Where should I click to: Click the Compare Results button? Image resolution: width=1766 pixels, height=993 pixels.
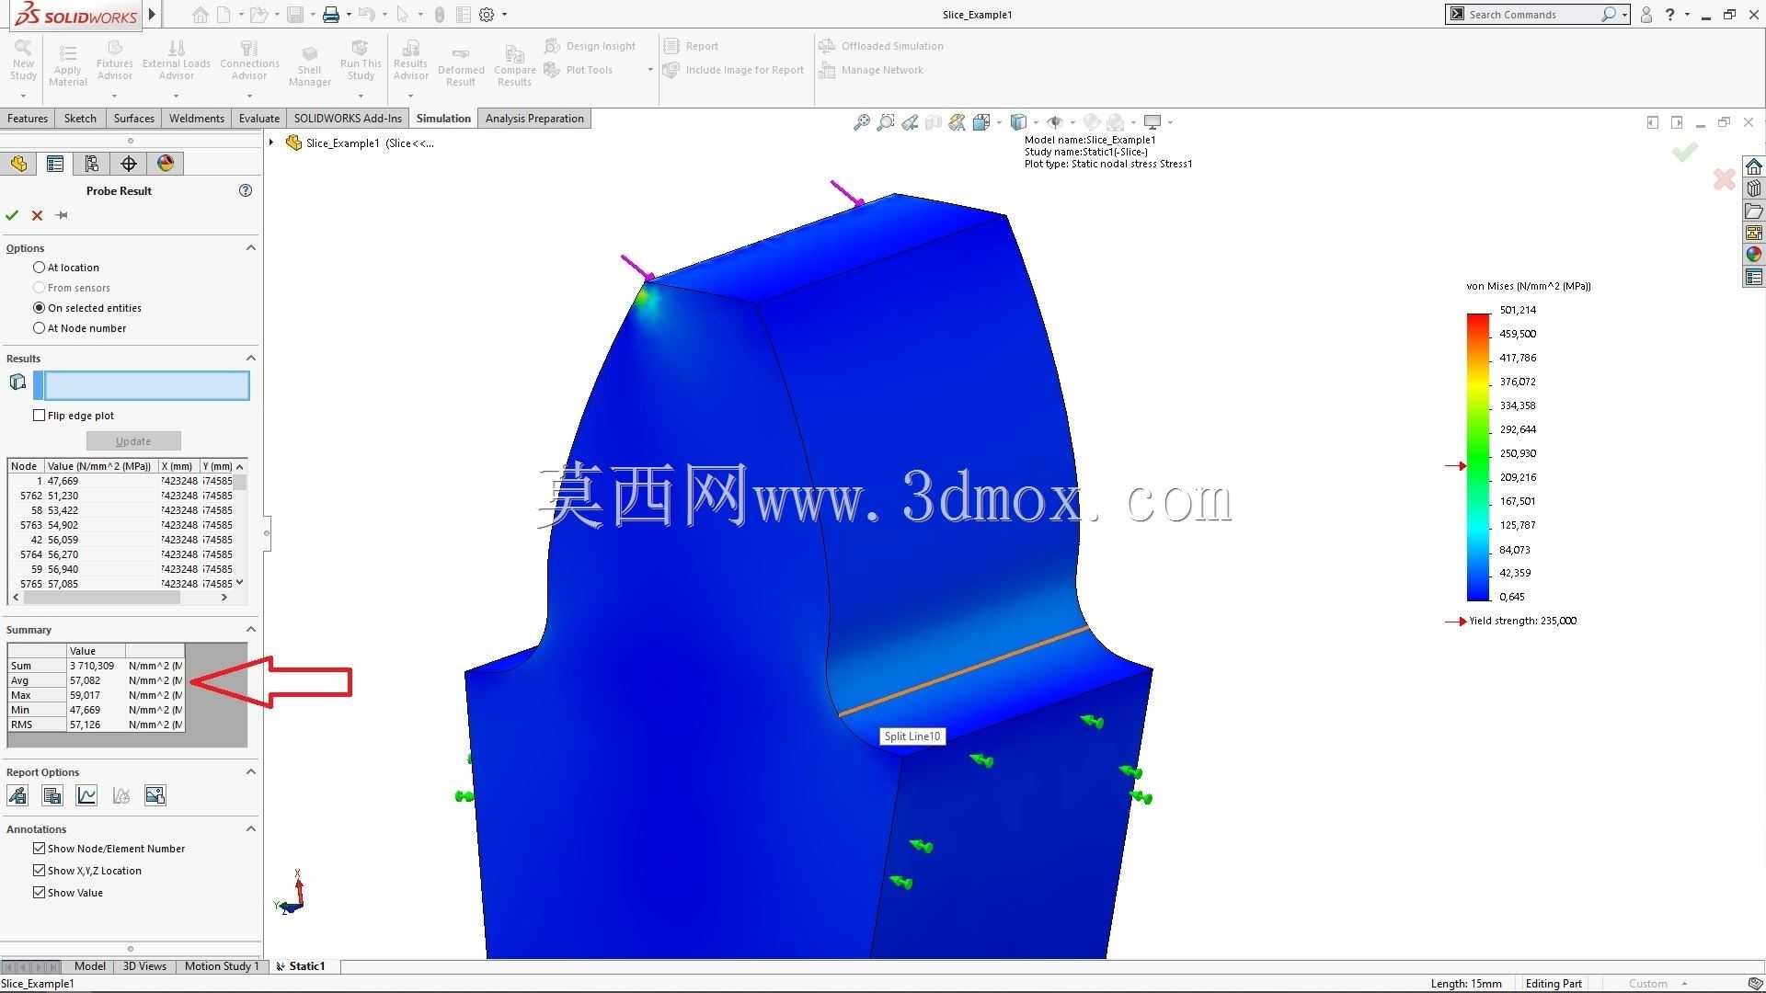tap(515, 66)
